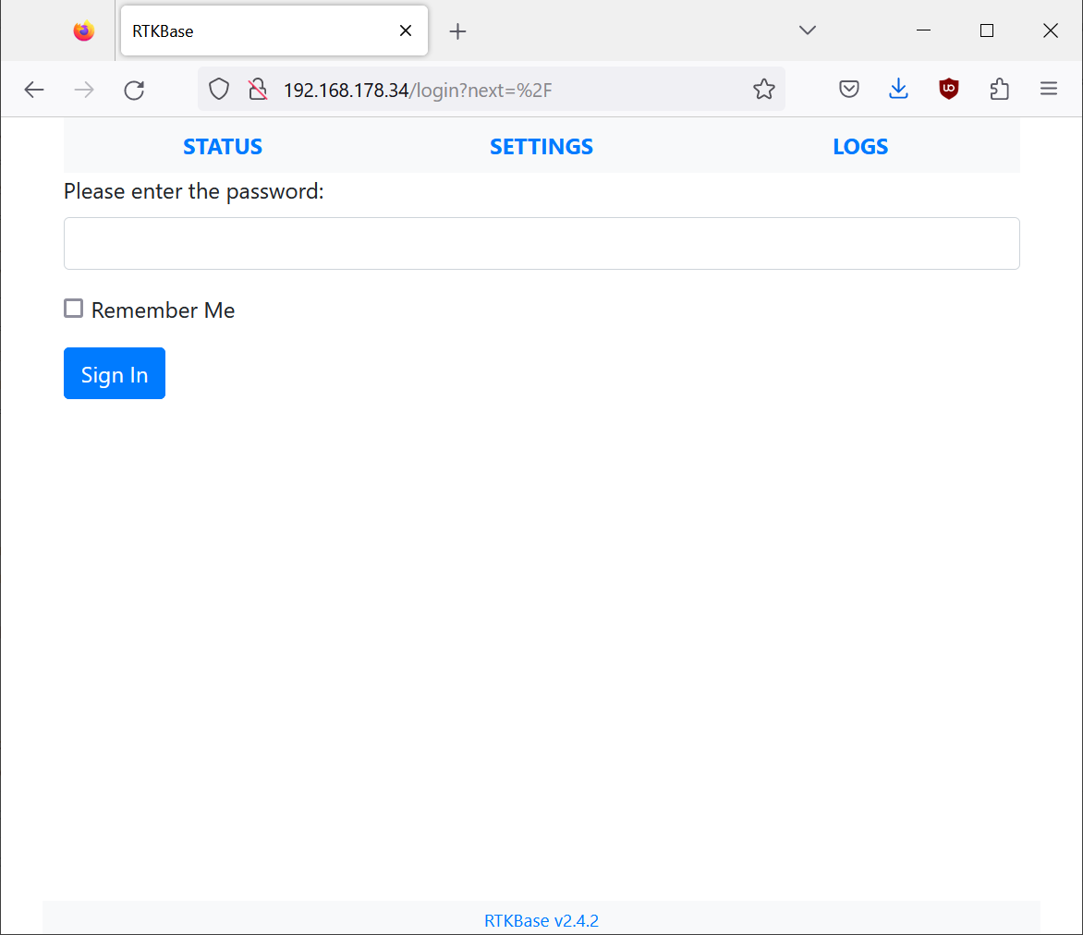Open a new tab with plus button

pos(457,31)
